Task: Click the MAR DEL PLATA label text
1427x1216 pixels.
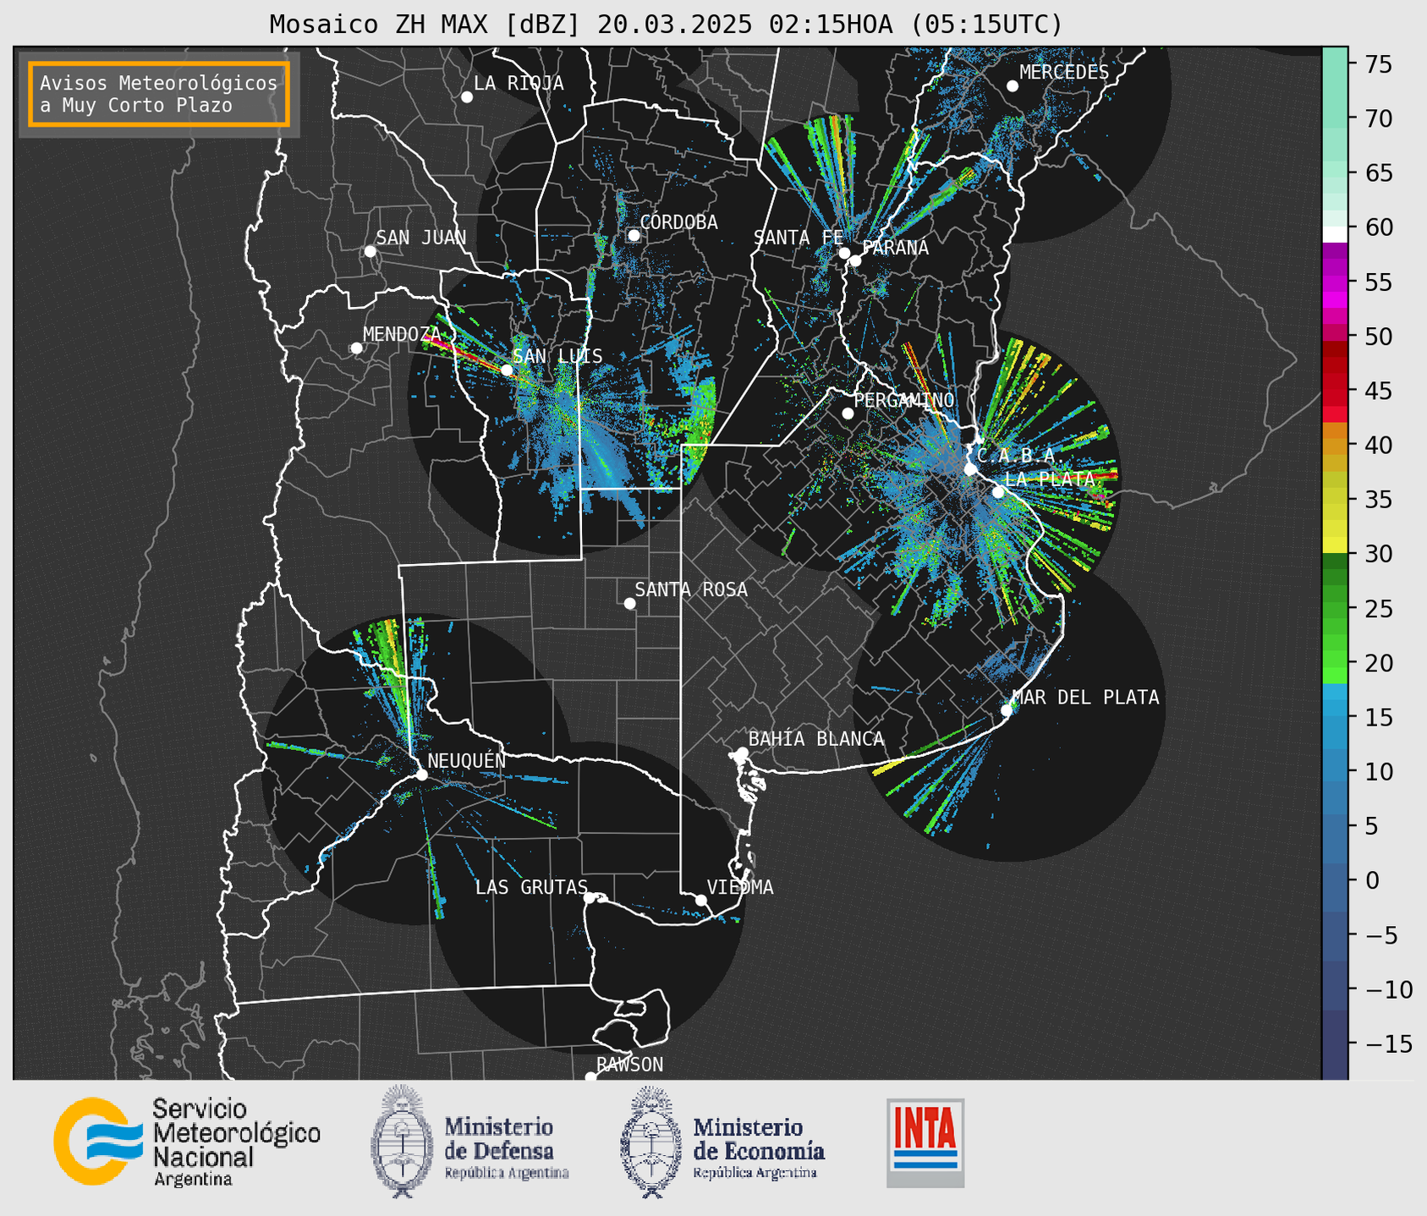Action: coord(1085,697)
